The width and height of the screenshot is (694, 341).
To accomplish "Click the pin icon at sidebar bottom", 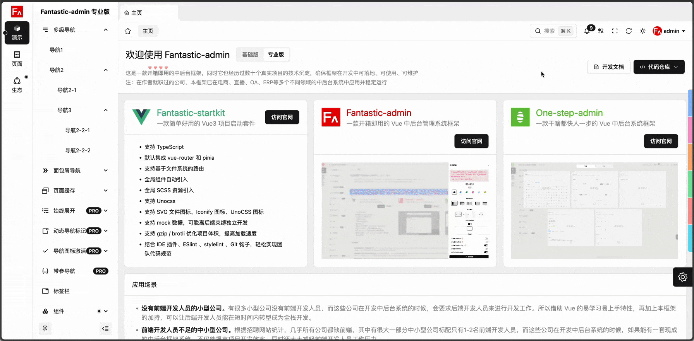I will 45,329.
